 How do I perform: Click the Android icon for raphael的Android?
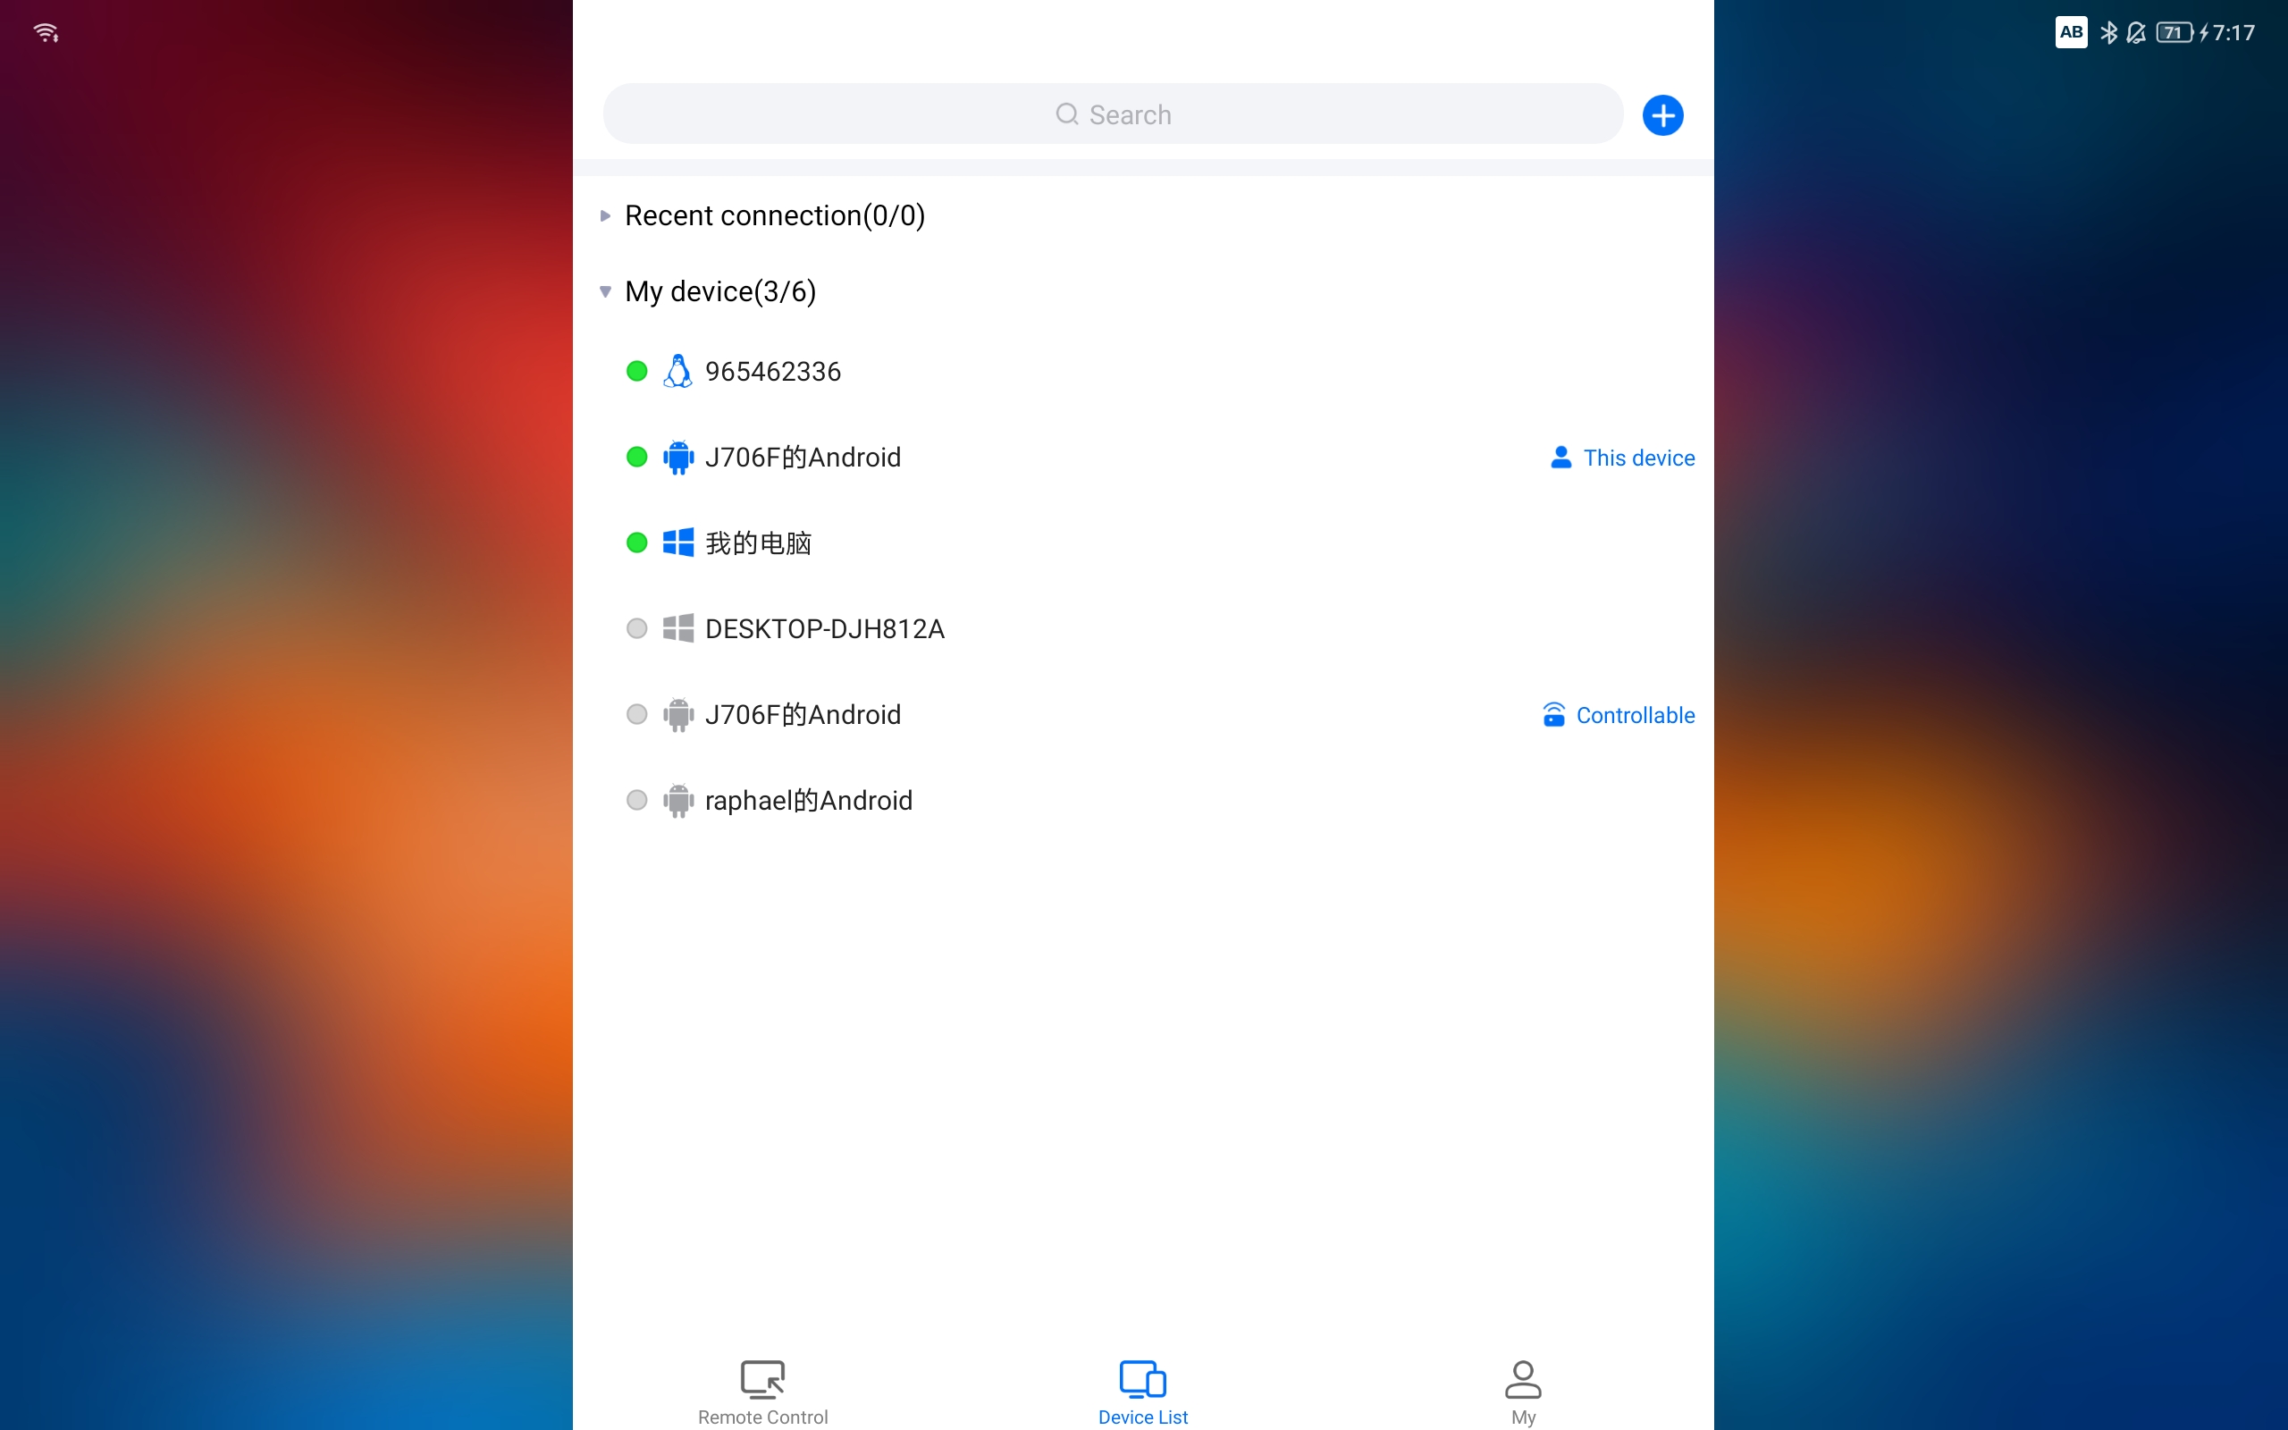coord(677,799)
